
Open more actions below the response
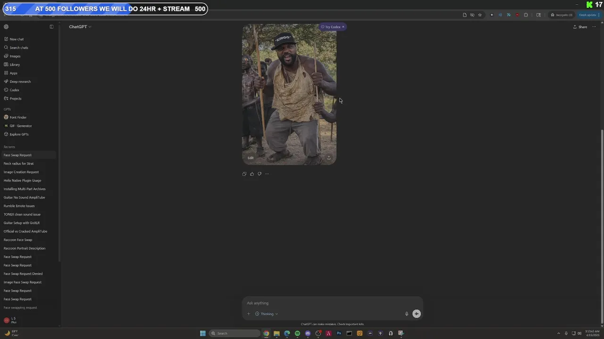(x=267, y=174)
